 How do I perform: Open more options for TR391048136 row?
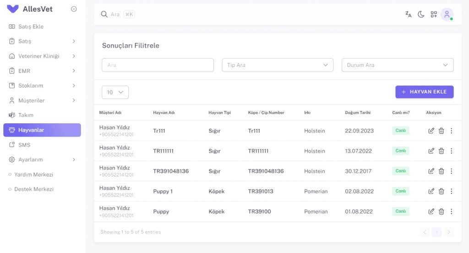[451, 171]
